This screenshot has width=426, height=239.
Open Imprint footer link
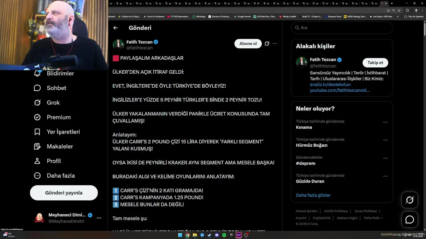point(301,218)
